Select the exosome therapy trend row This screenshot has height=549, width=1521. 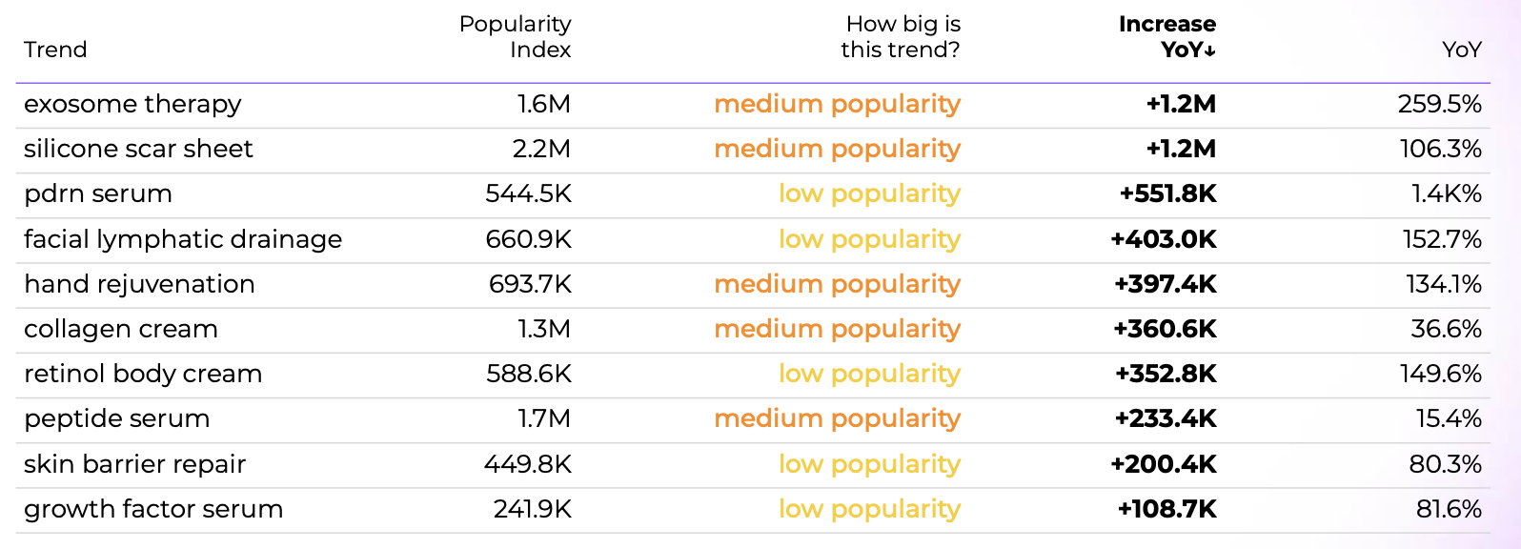coord(132,104)
